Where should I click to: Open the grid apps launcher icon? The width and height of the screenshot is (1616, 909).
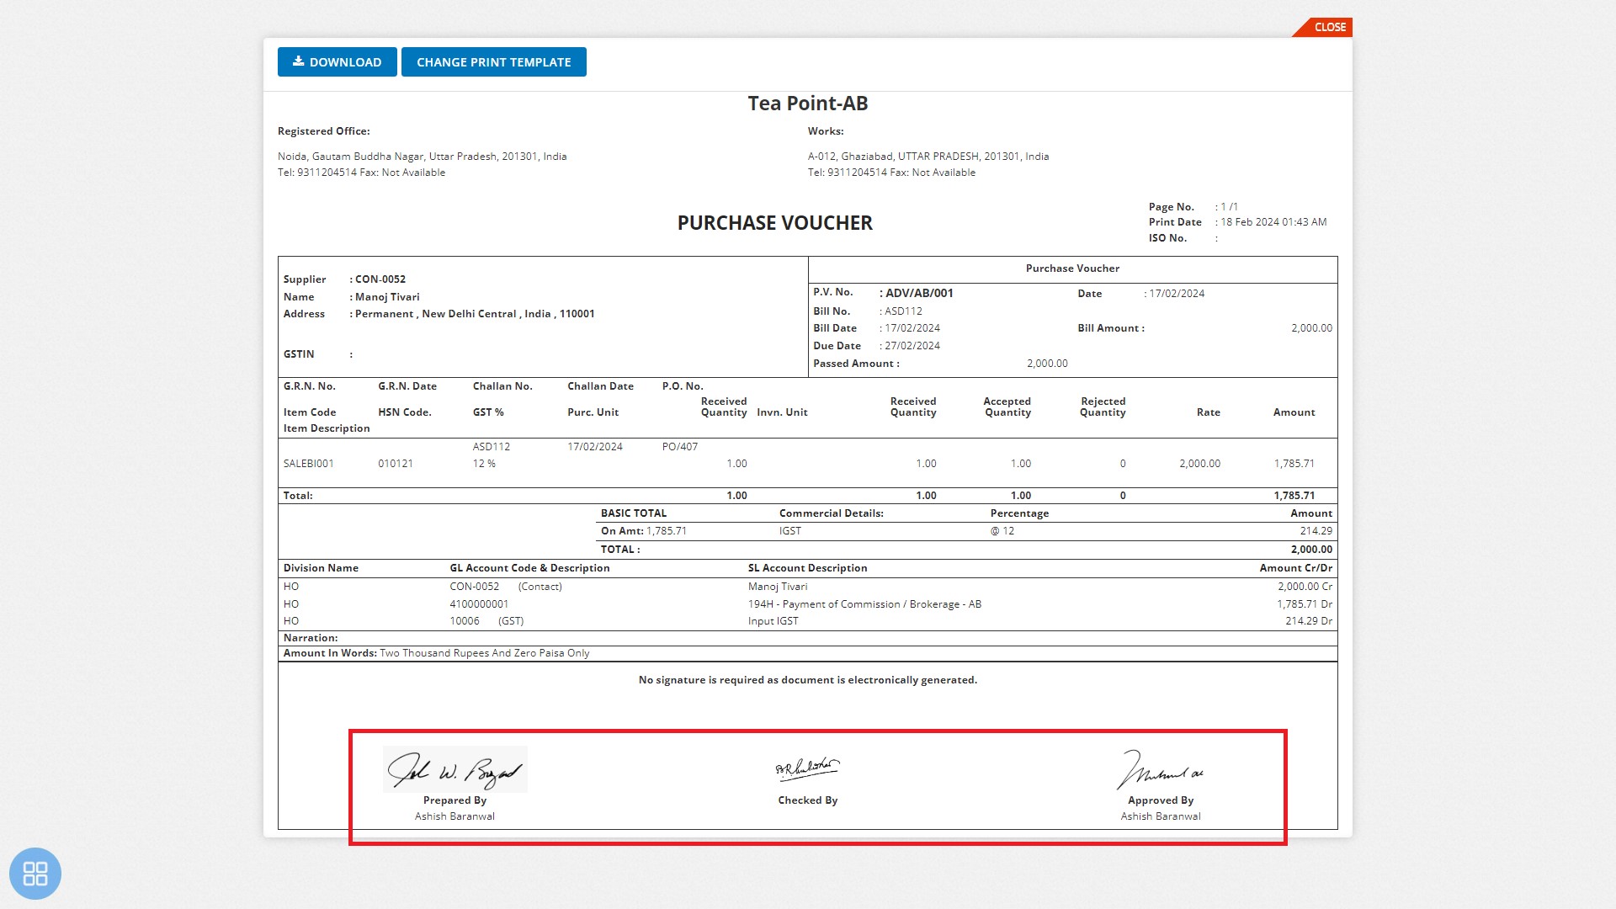click(x=35, y=873)
